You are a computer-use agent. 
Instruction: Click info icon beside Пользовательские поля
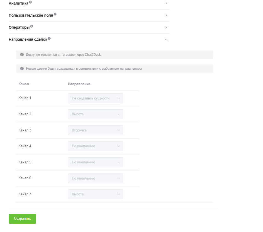(x=55, y=14)
